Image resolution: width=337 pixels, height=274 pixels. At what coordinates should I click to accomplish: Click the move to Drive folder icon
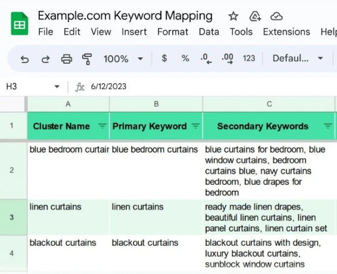point(255,16)
